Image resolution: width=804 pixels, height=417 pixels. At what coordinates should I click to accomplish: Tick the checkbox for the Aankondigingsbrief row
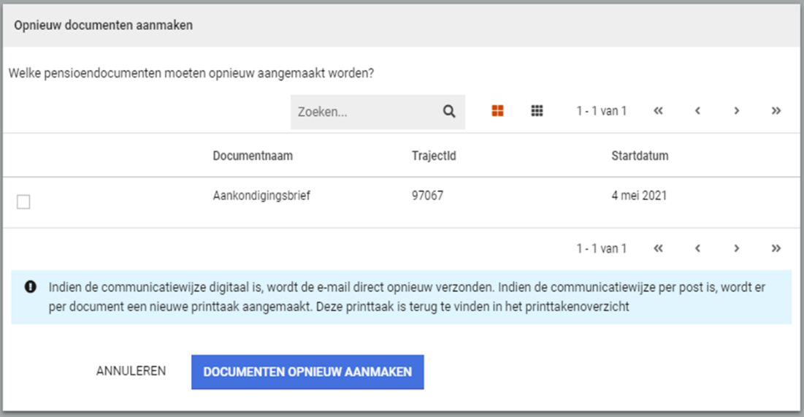pos(23,202)
